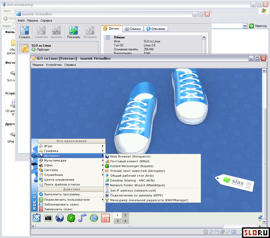Click the hard disk indicator in VM status bar
Image resolution: width=270 pixels, height=238 pixels.
point(205,232)
